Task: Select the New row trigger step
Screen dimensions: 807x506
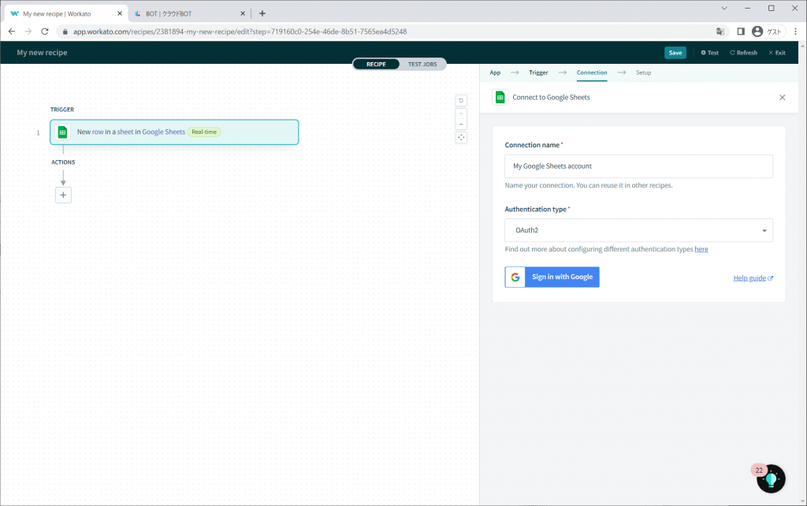Action: 174,132
